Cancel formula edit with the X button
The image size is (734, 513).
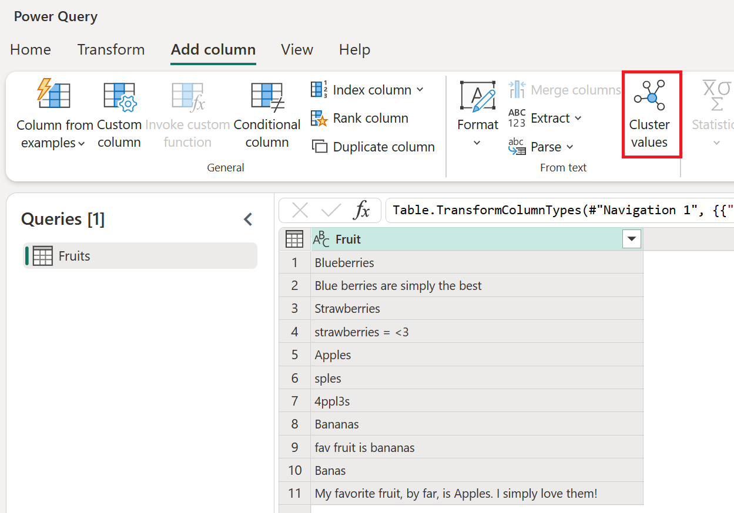pos(300,210)
